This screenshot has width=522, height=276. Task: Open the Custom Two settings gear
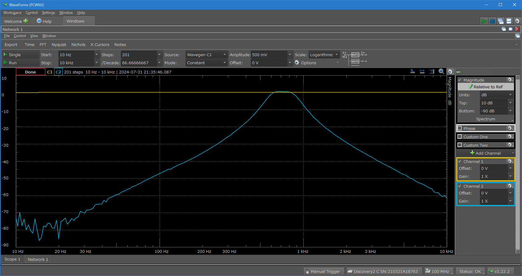click(510, 145)
